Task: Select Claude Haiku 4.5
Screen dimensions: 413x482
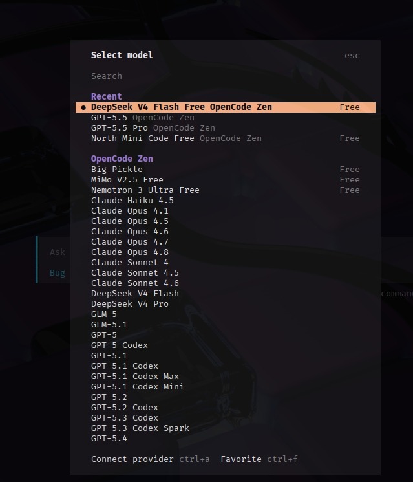Action: coord(226,201)
